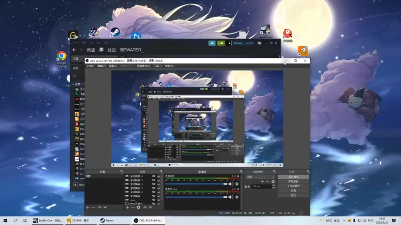Remove scene transition with minus icon
The width and height of the screenshot is (401, 225).
[x=267, y=182]
